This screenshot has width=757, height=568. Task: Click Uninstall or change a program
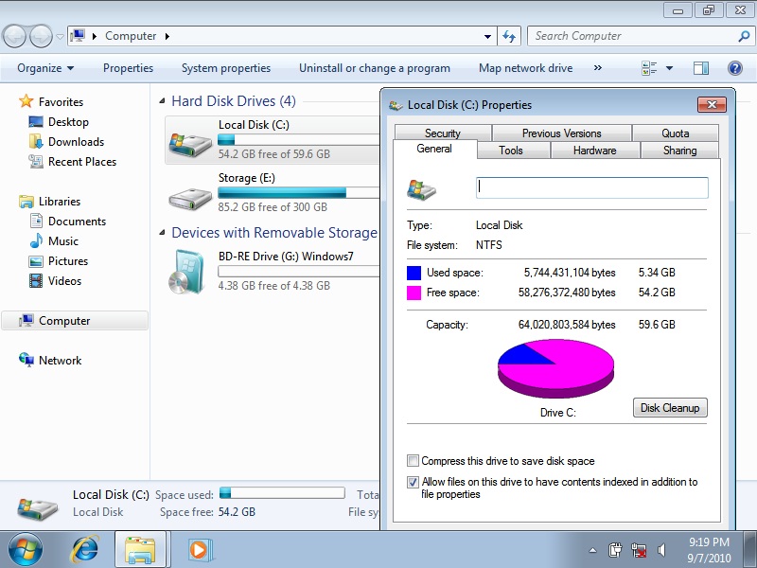pyautogui.click(x=375, y=68)
